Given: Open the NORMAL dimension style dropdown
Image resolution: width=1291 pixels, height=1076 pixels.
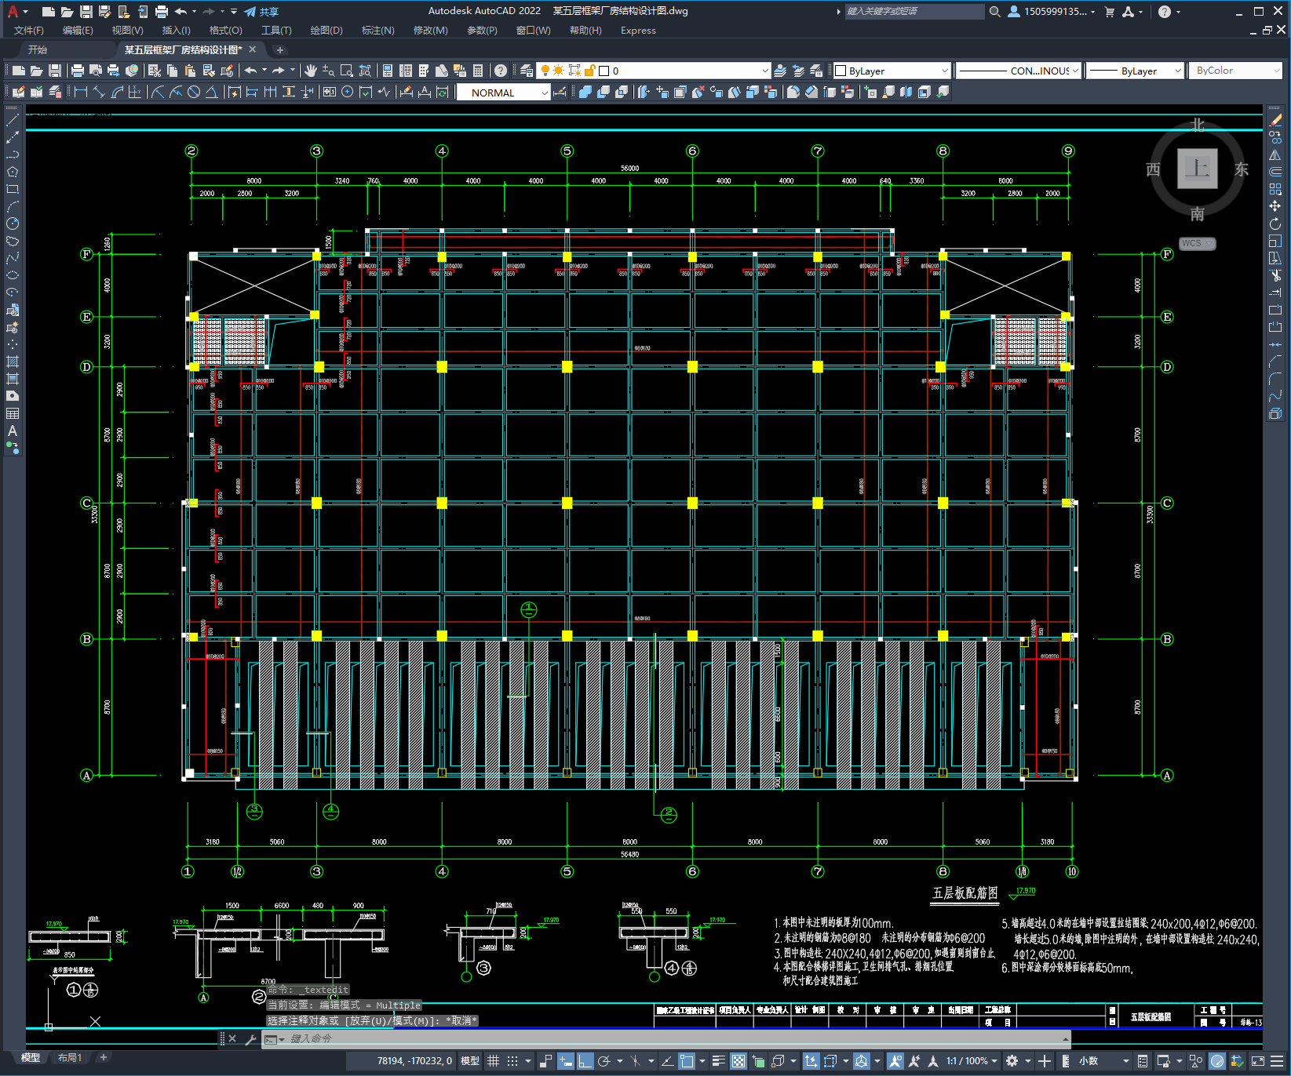Looking at the screenshot, I should point(503,93).
